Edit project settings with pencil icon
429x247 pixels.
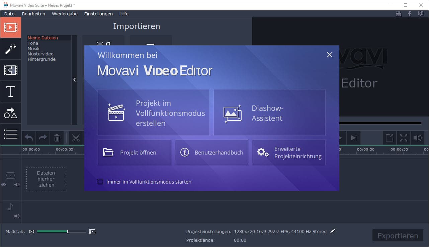pyautogui.click(x=332, y=231)
